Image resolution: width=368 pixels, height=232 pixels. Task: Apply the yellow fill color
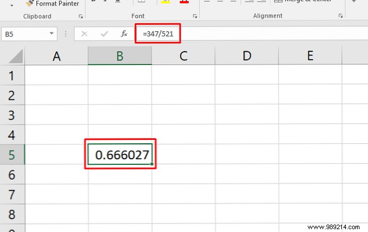click(x=166, y=2)
